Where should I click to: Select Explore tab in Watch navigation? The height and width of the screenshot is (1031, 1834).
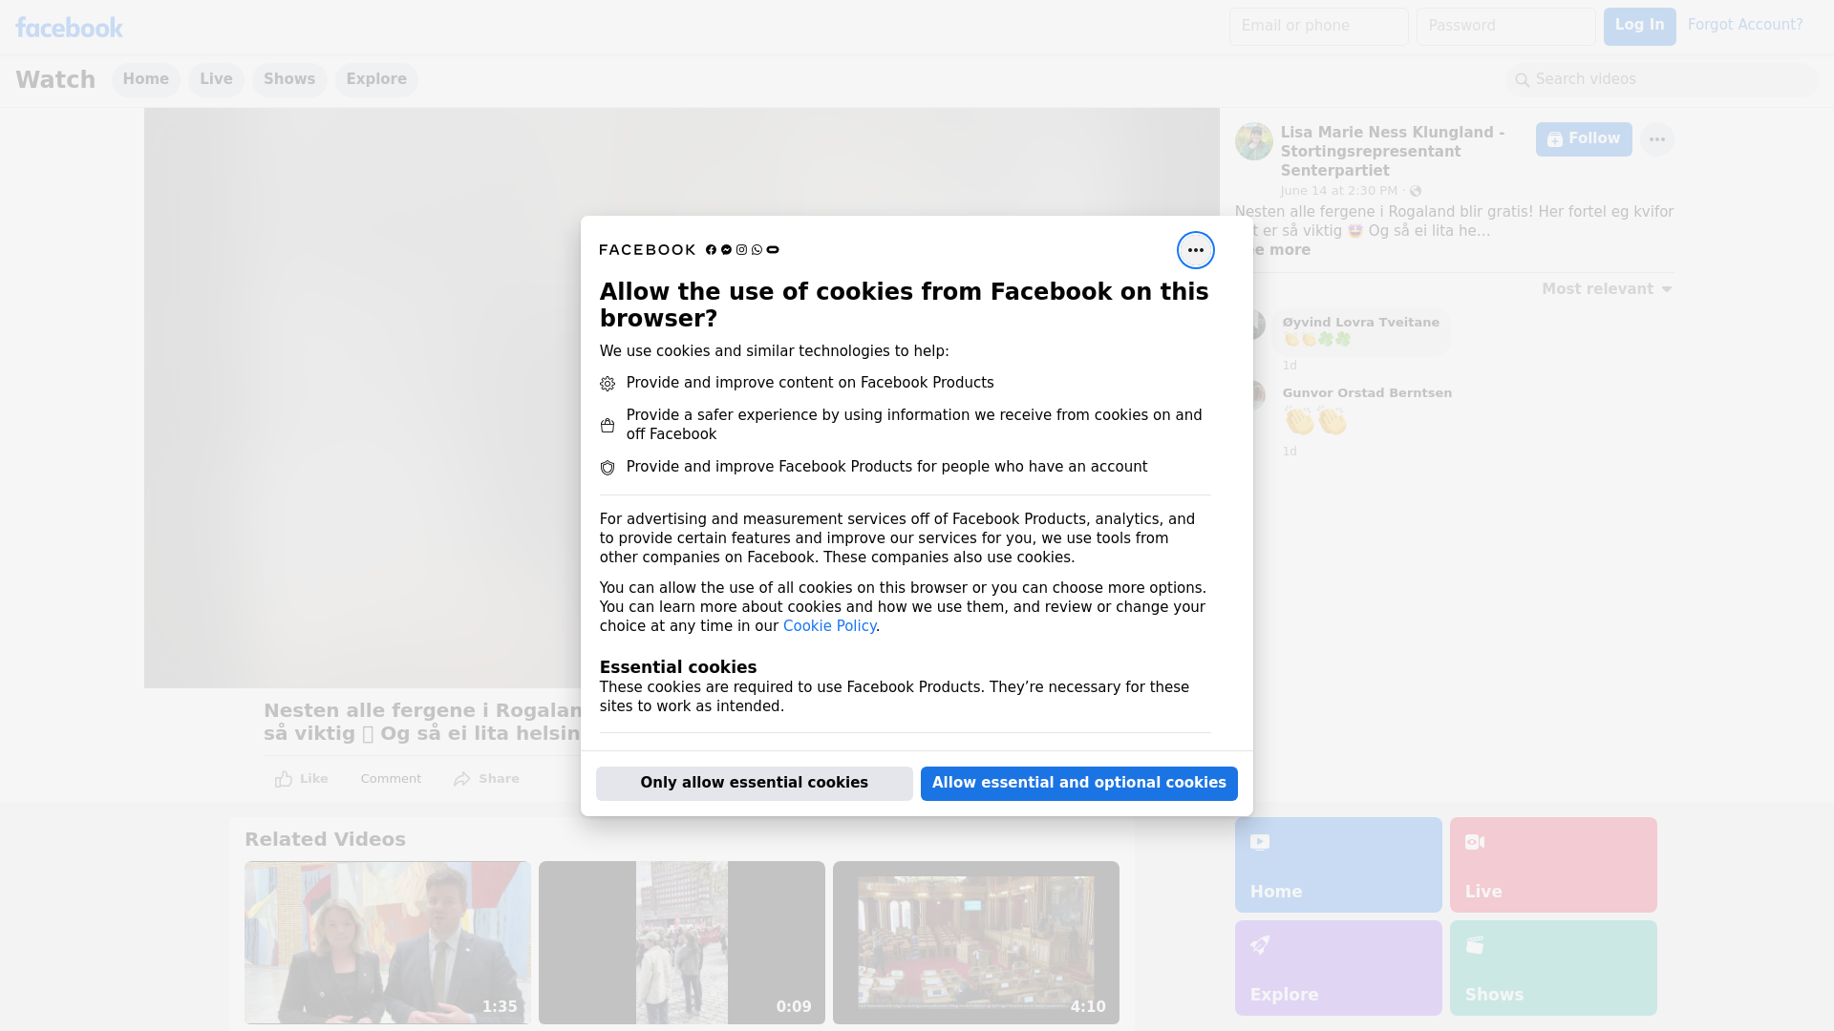(x=376, y=79)
